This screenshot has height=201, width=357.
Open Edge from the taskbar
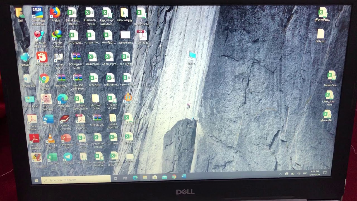tap(135, 178)
